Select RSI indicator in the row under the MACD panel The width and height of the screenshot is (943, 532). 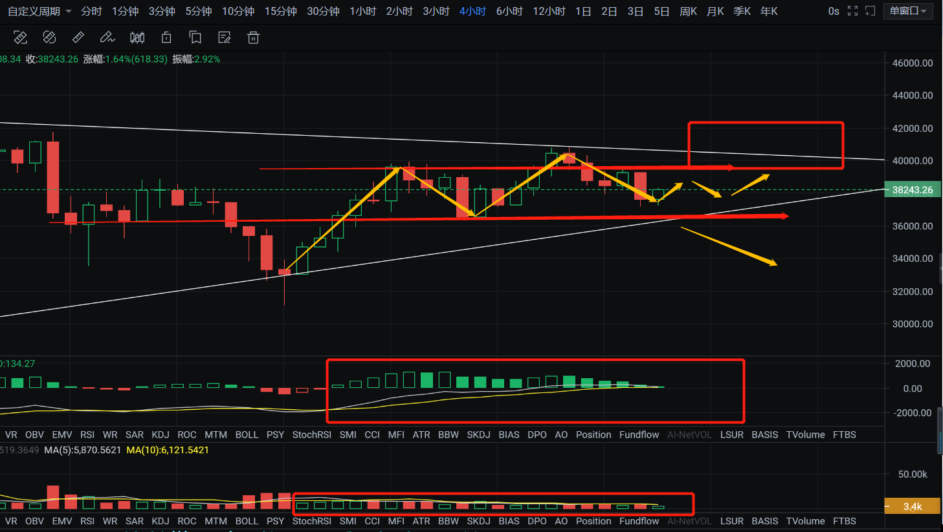point(87,434)
